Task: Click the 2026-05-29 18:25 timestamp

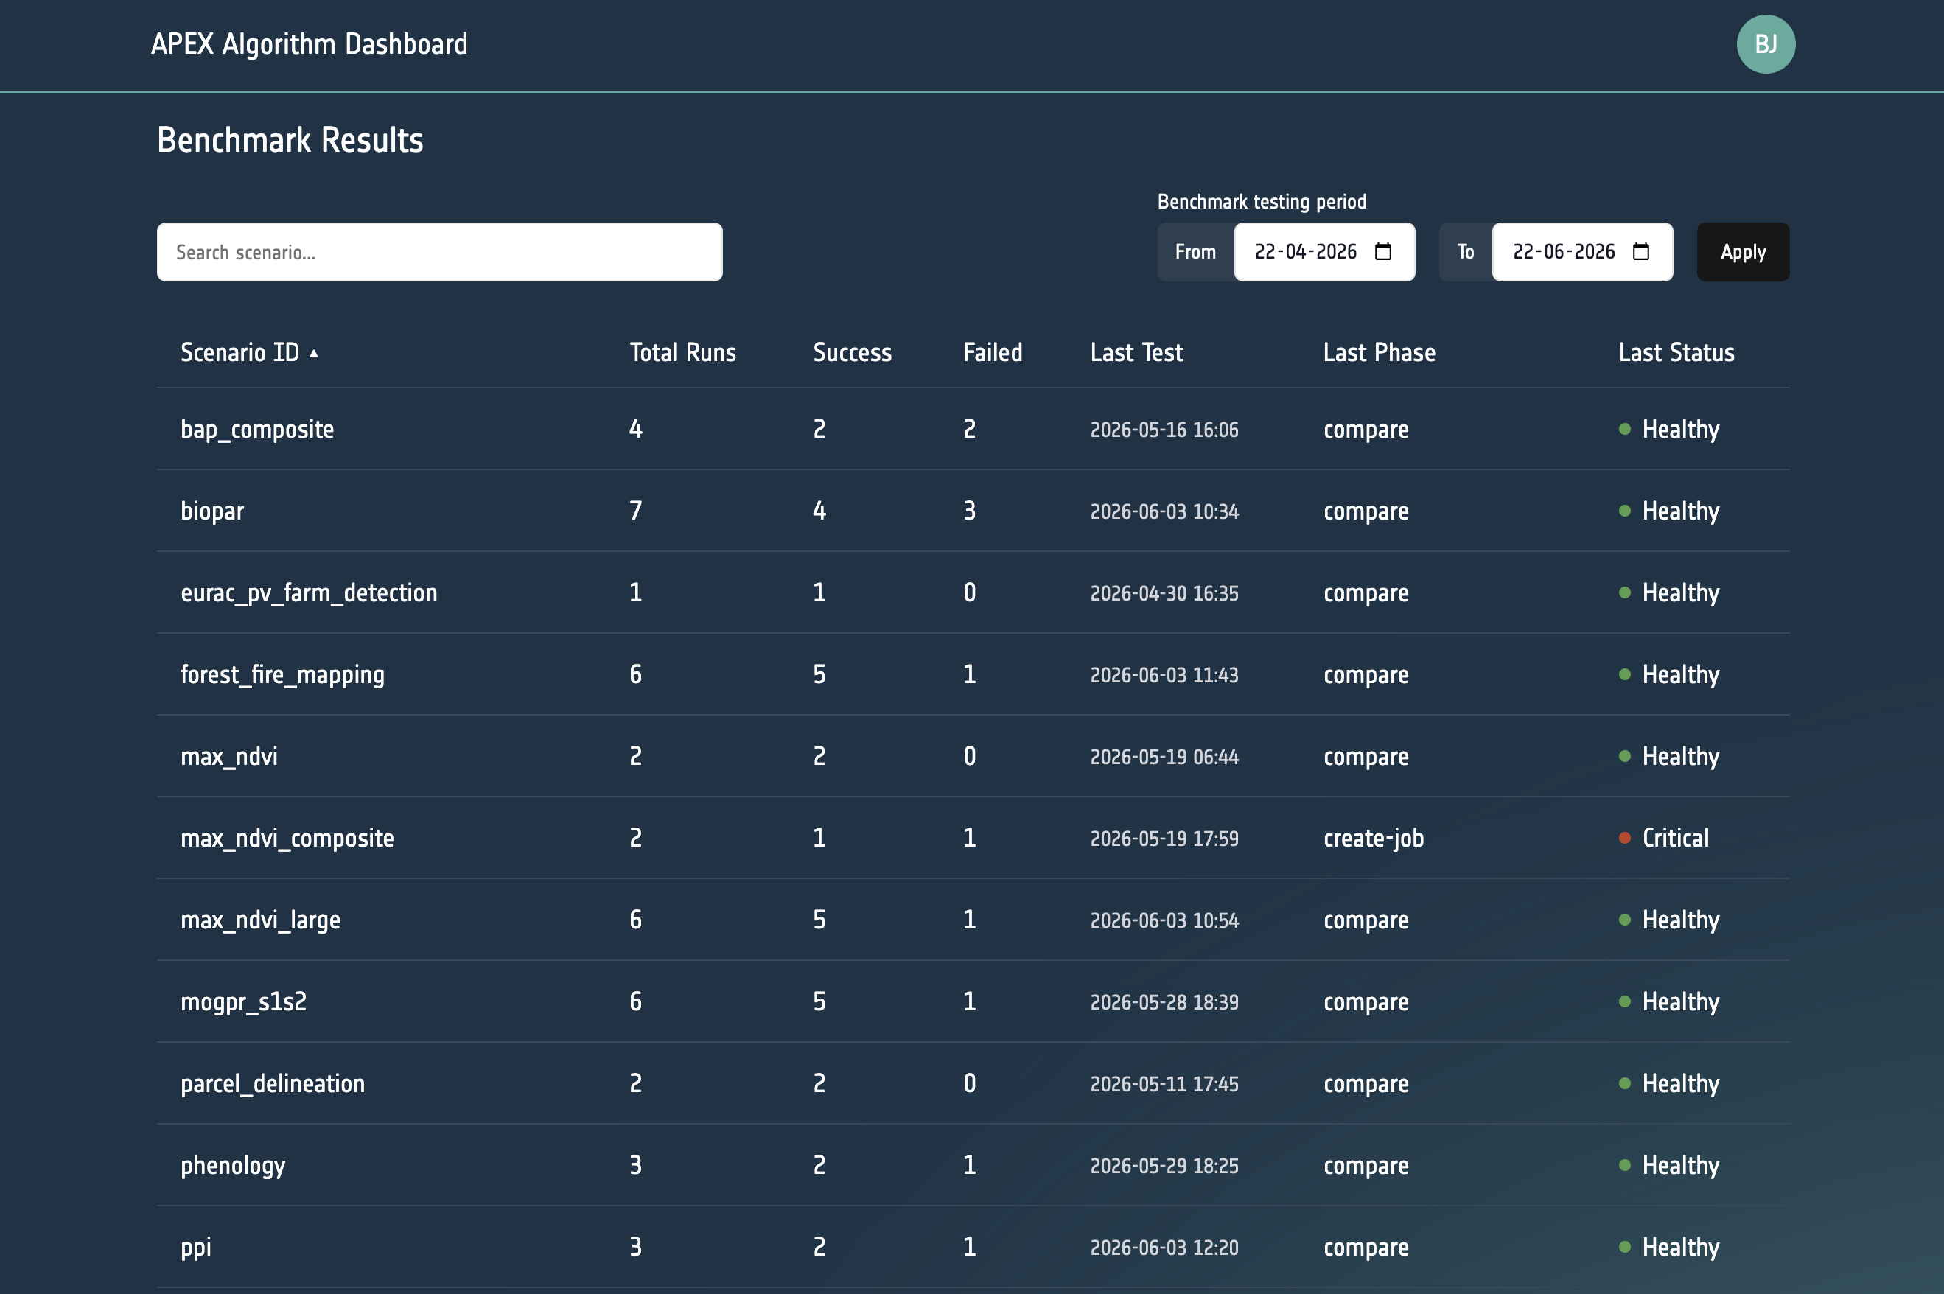Action: coord(1164,1164)
